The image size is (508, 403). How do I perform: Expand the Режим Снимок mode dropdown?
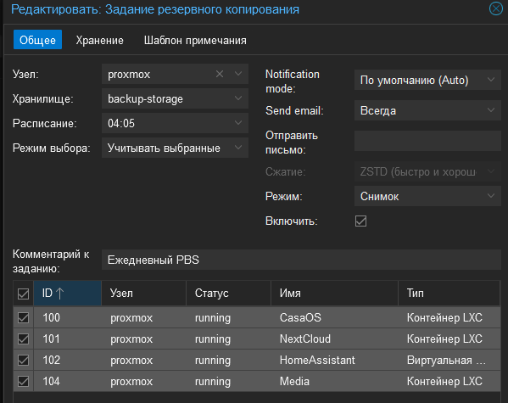tap(491, 196)
